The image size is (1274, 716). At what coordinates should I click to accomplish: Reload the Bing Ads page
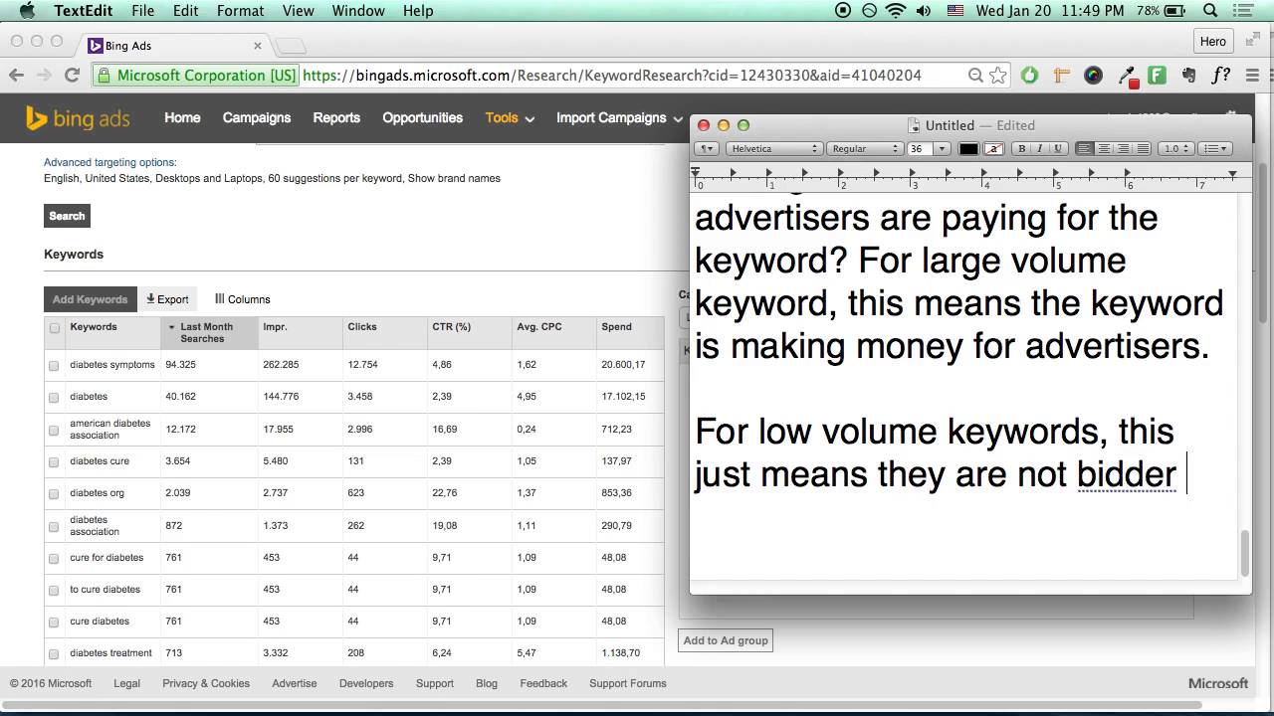pos(72,75)
